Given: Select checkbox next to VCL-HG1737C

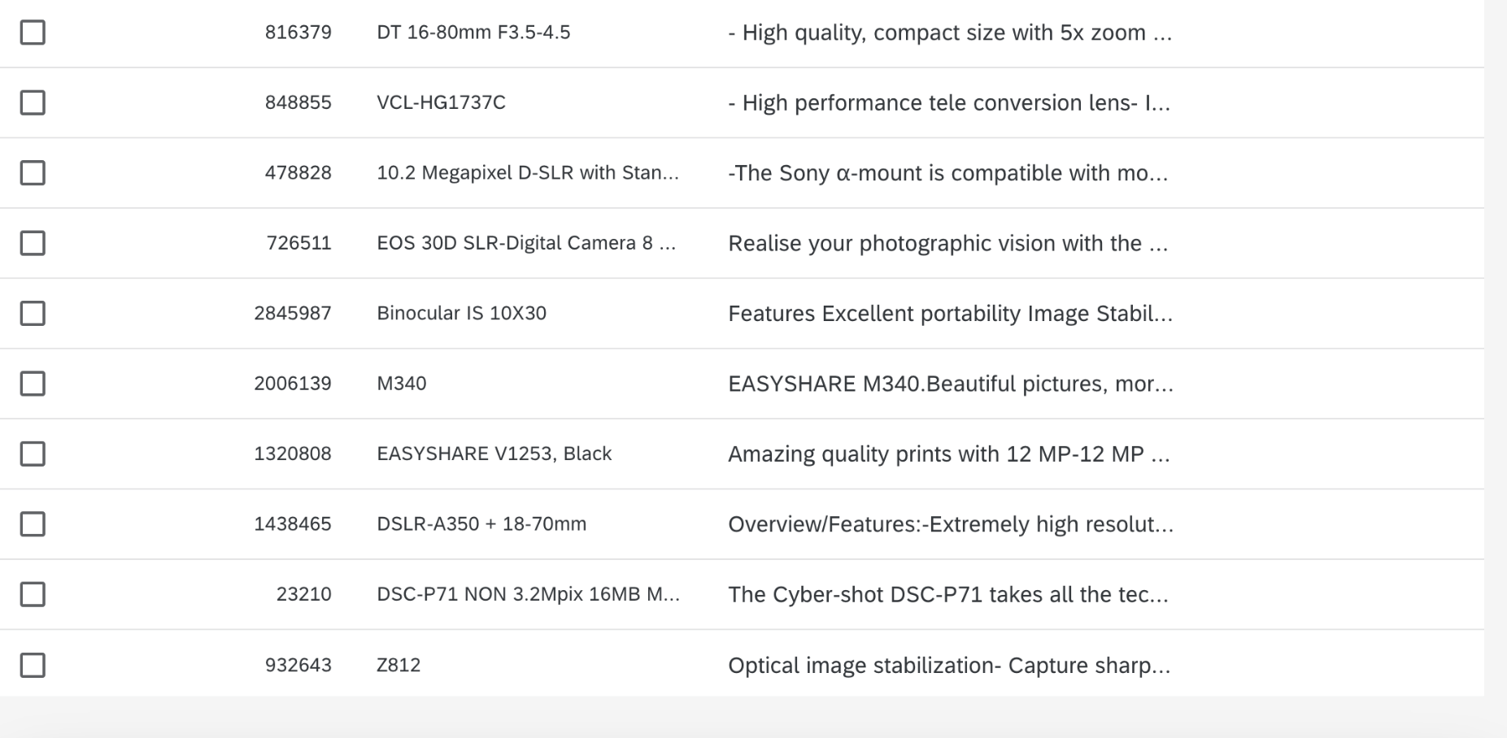Looking at the screenshot, I should tap(32, 102).
